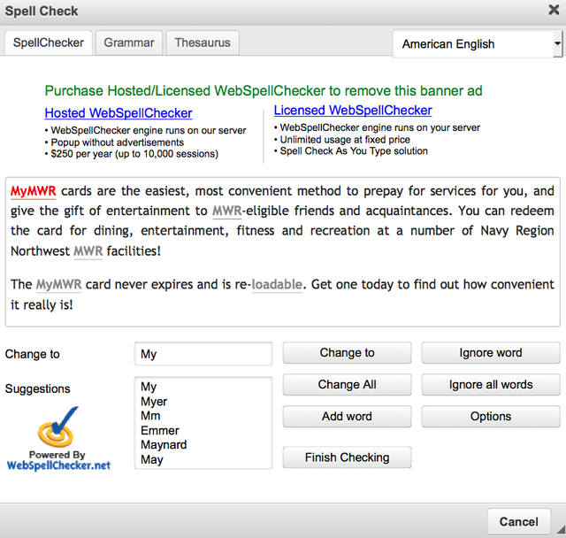Click Finish Checking button
Viewport: 566px width, 538px height.
[347, 457]
